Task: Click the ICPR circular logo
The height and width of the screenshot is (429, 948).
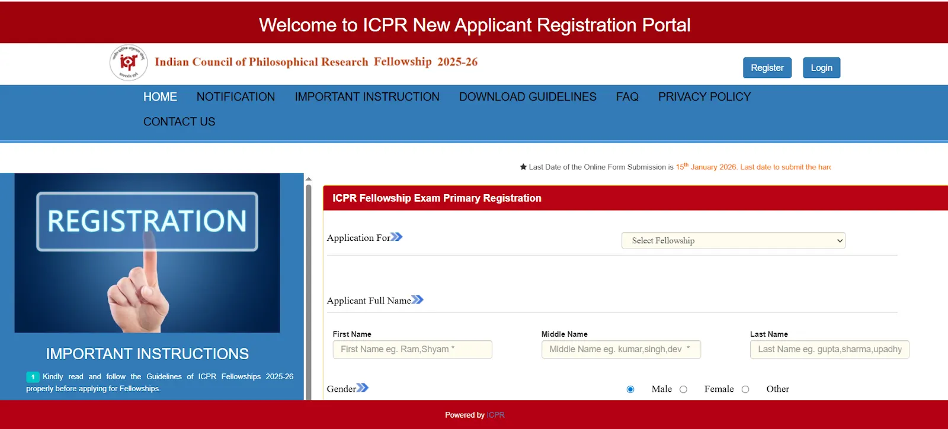Action: pyautogui.click(x=129, y=62)
